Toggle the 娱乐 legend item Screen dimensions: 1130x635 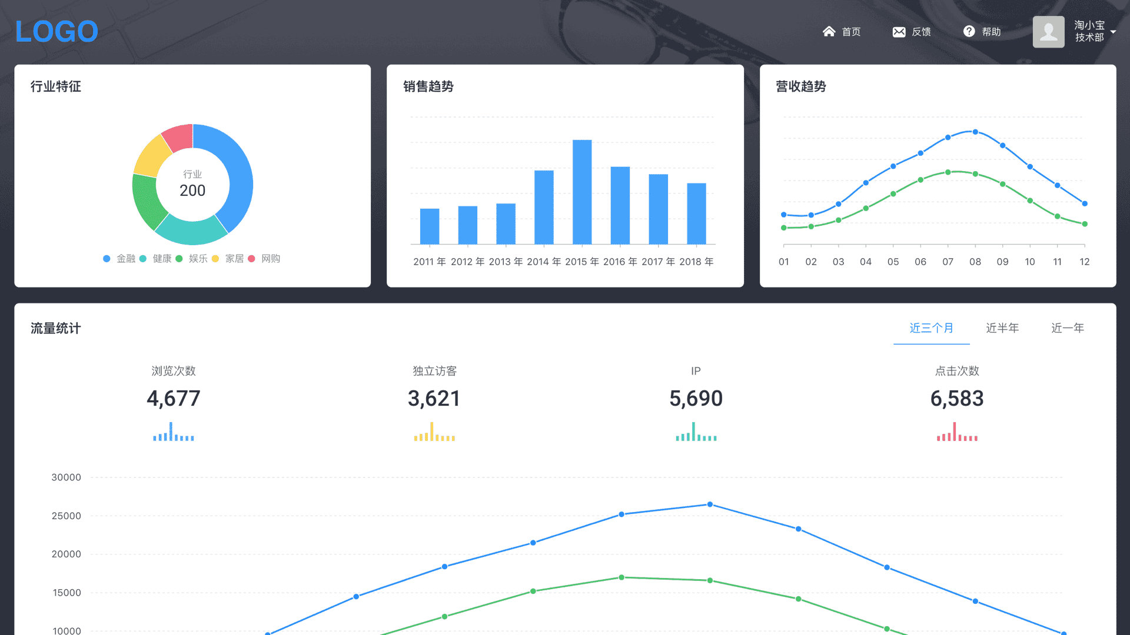click(x=192, y=259)
